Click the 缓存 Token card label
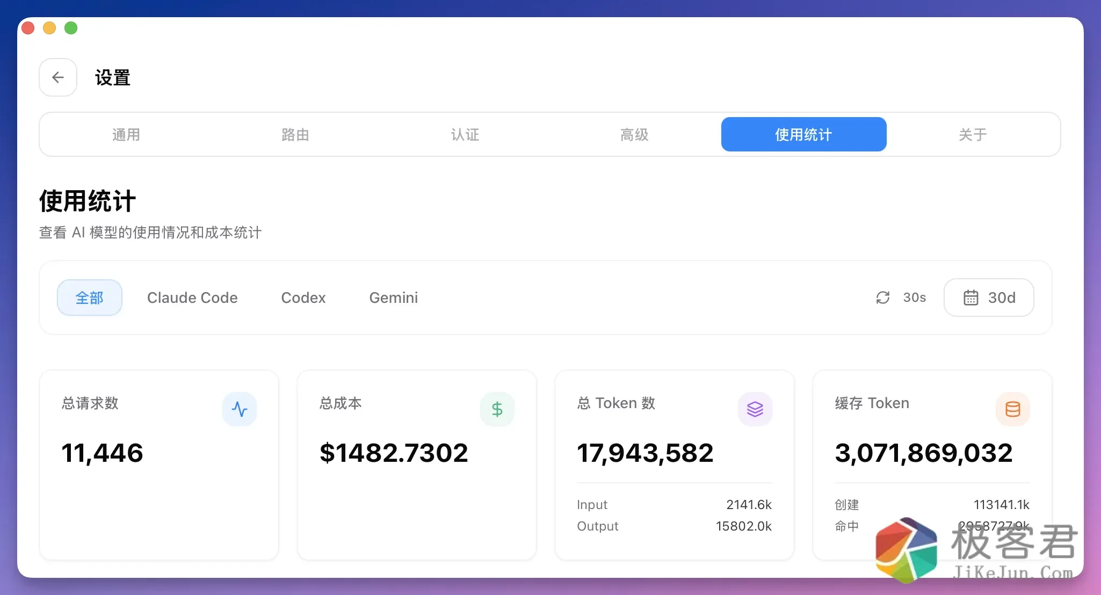The width and height of the screenshot is (1101, 595). 872,403
